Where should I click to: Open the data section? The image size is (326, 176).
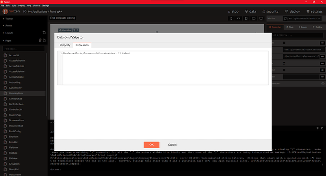pyautogui.click(x=250, y=11)
